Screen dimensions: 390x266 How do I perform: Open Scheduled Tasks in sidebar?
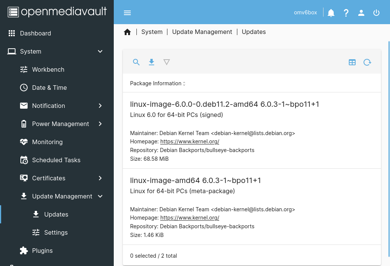(57, 160)
